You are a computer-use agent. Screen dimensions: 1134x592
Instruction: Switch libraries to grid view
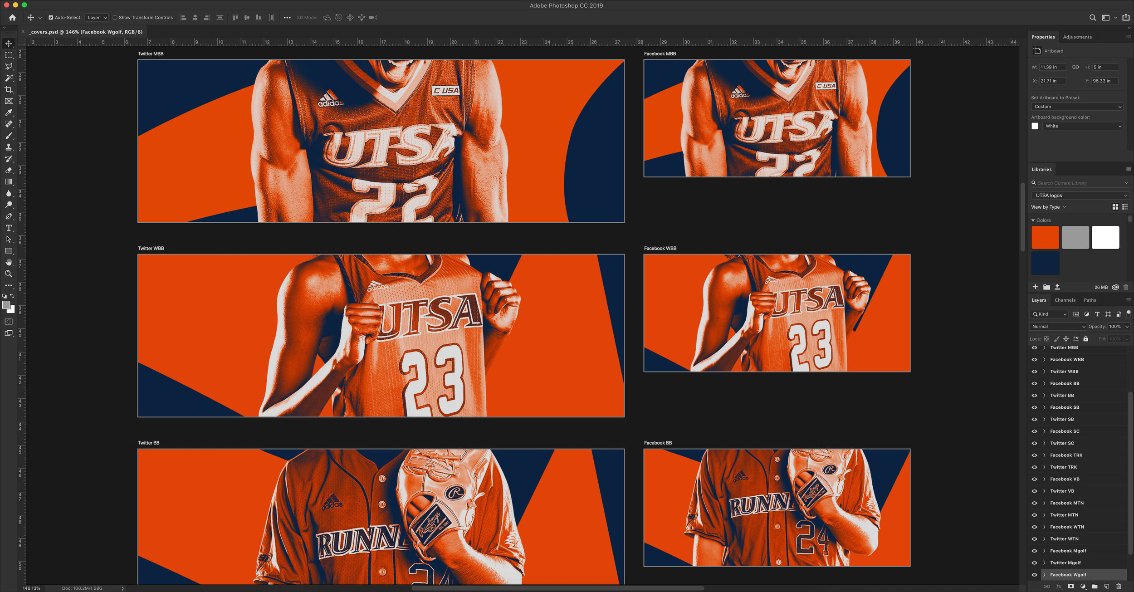point(1115,207)
